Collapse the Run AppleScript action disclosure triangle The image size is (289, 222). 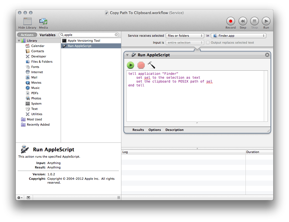127,55
